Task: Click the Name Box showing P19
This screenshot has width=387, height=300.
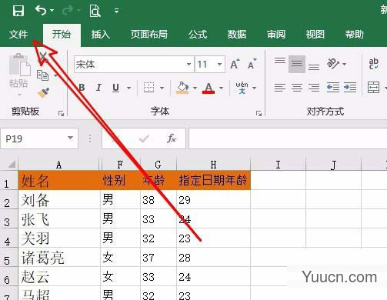Action: (x=33, y=138)
